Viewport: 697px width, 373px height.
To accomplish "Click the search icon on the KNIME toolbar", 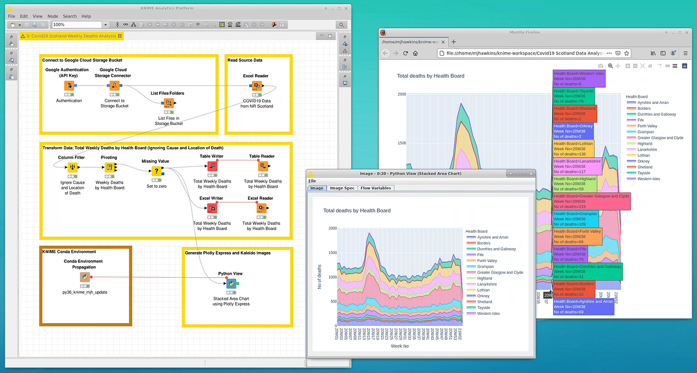I will click(x=340, y=25).
